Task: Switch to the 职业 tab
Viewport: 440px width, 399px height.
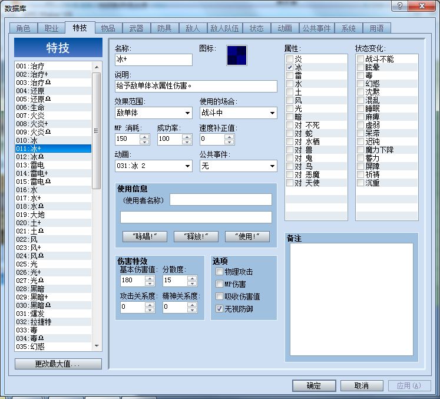Action: pos(51,28)
